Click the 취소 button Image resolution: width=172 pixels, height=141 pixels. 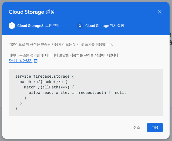point(137,128)
